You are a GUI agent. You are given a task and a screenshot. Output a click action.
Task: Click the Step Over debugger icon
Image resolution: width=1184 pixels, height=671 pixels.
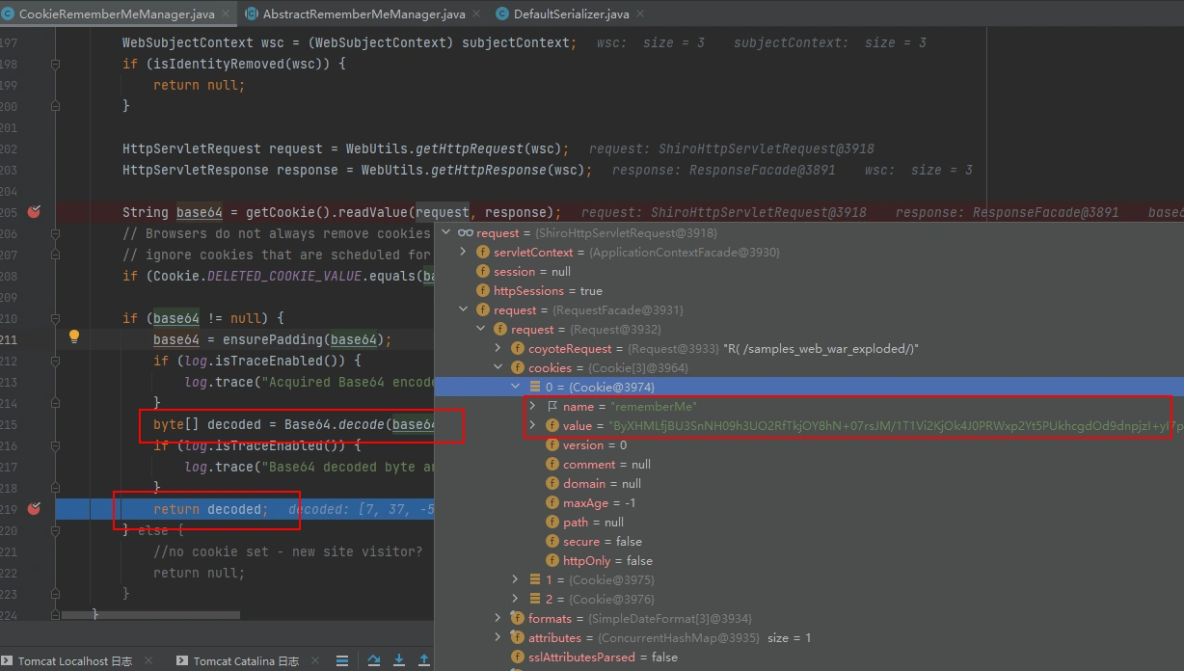[374, 660]
